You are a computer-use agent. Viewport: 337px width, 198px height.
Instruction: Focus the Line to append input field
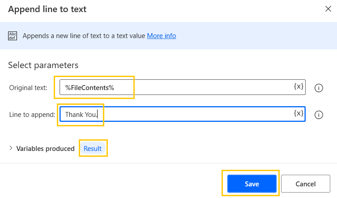click(x=182, y=114)
